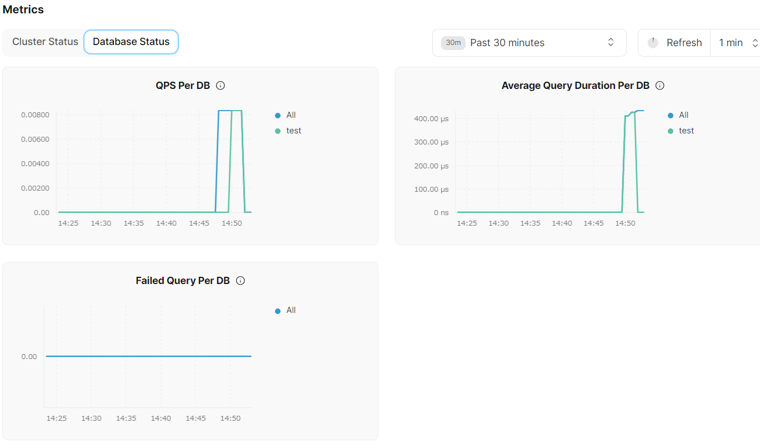Click the 30m badge in time range selector
Viewport: 760px width, 448px height.
coord(453,43)
